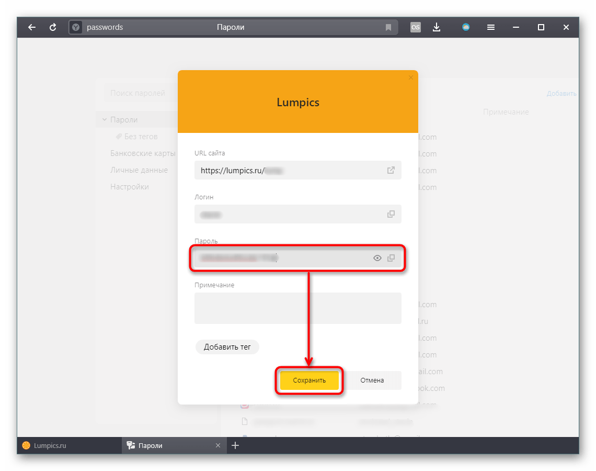596x471 pixels.
Task: Close the Пароли tab
Action: pos(218,445)
